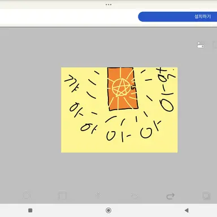Tap the Android home circle button

coord(108,210)
